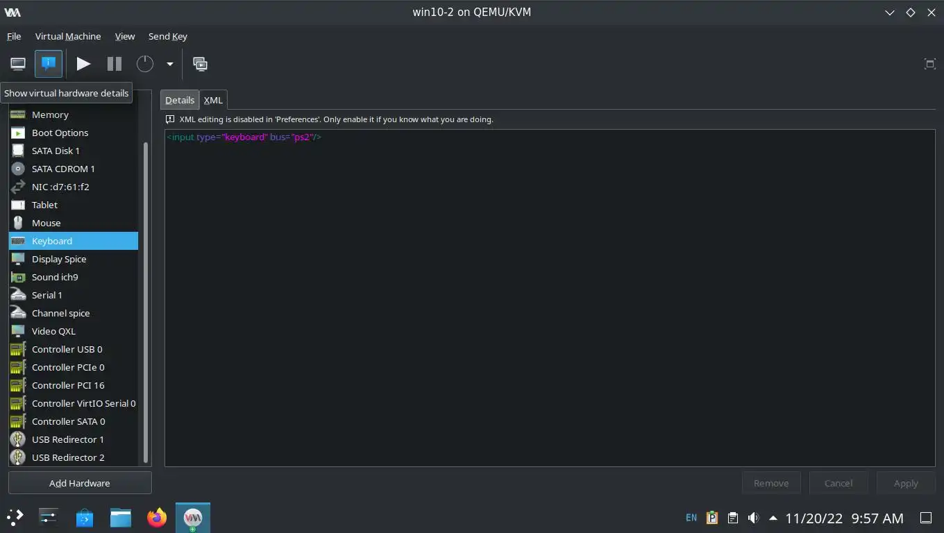Open Dolphin file manager from taskbar

[x=121, y=517]
